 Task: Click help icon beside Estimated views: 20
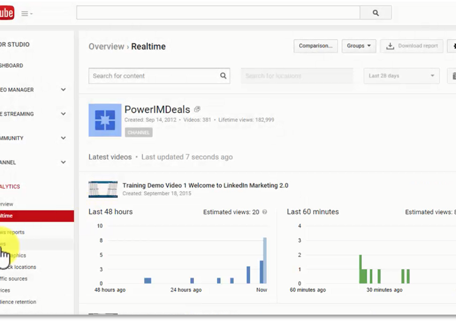click(x=264, y=212)
